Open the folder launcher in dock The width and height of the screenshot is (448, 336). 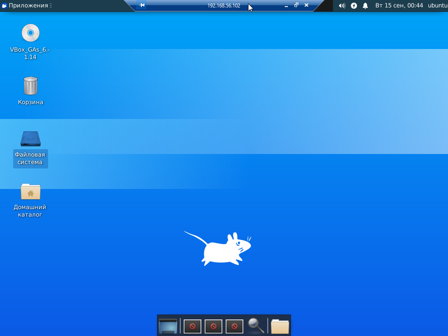click(x=280, y=326)
